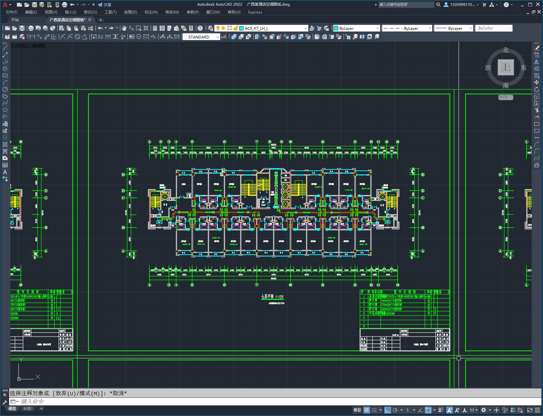Select the Move modify tool
Viewport: 543px width, 416px height.
(537, 82)
